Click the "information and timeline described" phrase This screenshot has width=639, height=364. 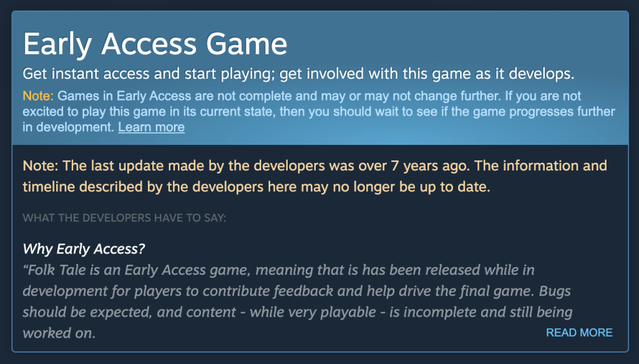point(549,166)
